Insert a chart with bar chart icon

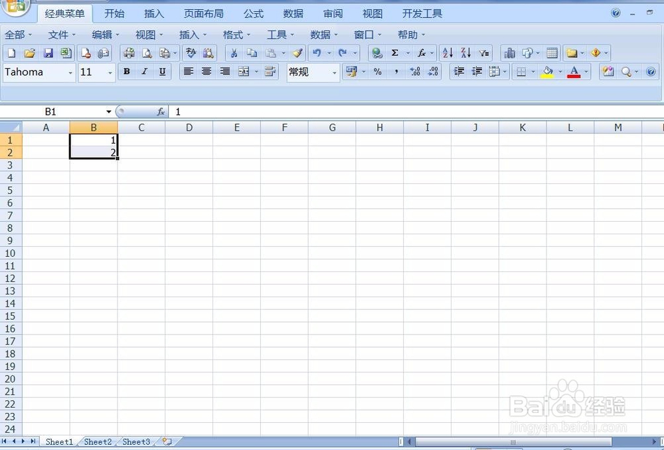click(x=510, y=53)
